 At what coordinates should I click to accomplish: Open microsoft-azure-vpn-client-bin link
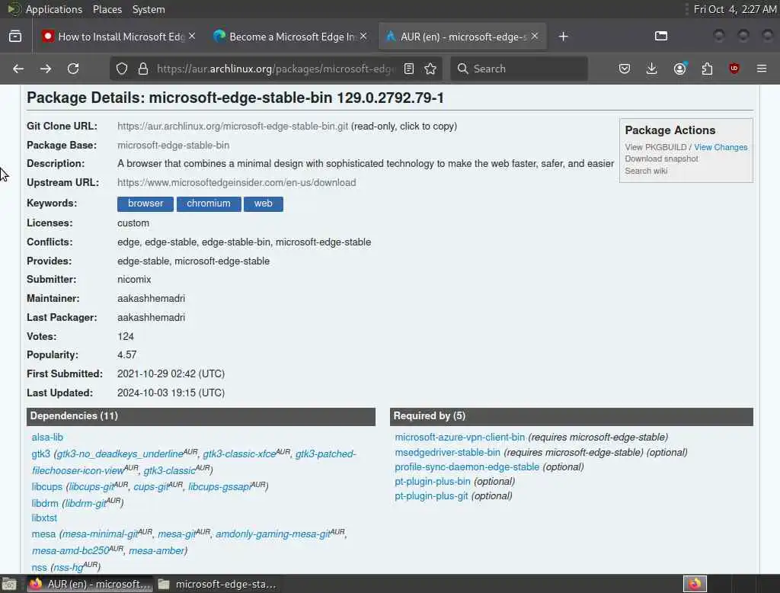click(459, 438)
